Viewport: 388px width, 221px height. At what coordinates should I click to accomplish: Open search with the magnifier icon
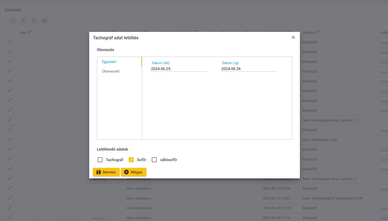pyautogui.click(x=34, y=21)
